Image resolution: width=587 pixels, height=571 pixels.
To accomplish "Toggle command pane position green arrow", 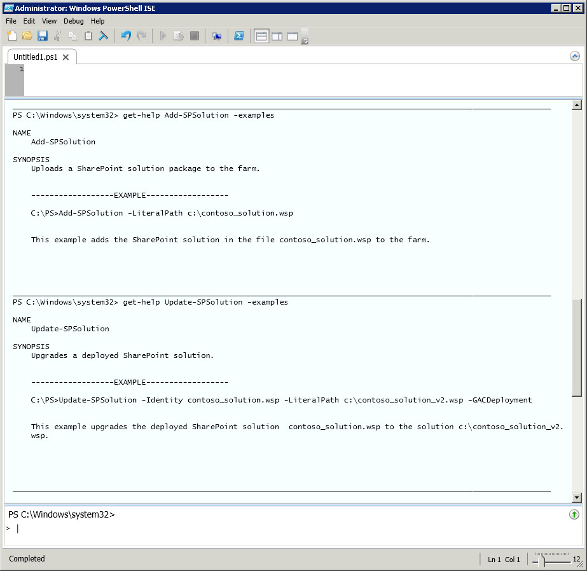I will [574, 514].
